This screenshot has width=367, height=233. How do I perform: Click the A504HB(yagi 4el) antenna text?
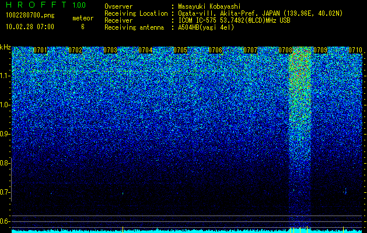206,27
